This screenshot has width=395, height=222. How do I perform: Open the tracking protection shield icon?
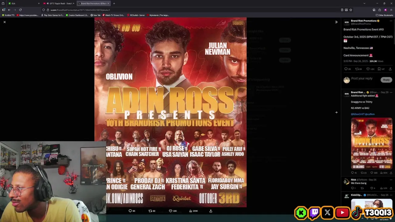[x=44, y=10]
